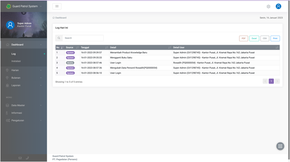Open the floating apps grid button
Image resolution: width=290 pixels, height=162 pixels.
[x=280, y=146]
